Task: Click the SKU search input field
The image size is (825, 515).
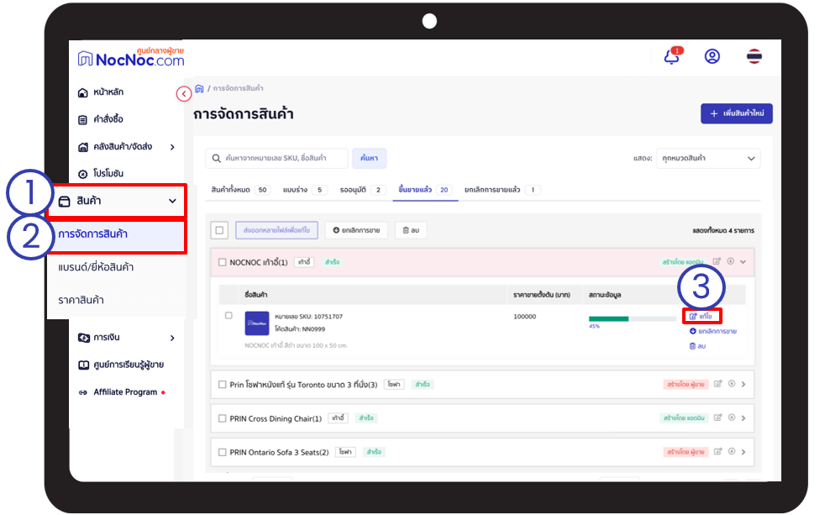Action: coord(276,158)
